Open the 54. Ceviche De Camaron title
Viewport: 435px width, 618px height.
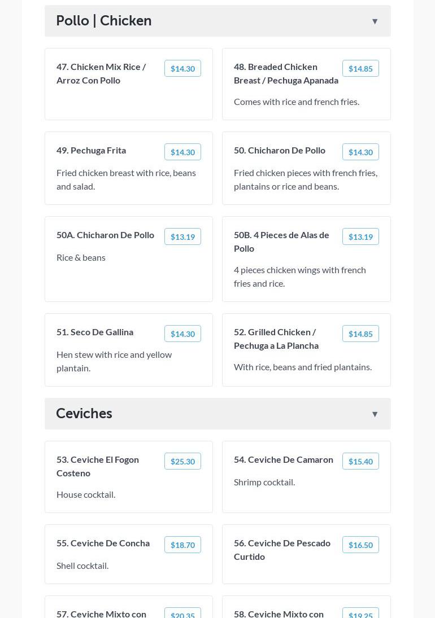(x=284, y=459)
